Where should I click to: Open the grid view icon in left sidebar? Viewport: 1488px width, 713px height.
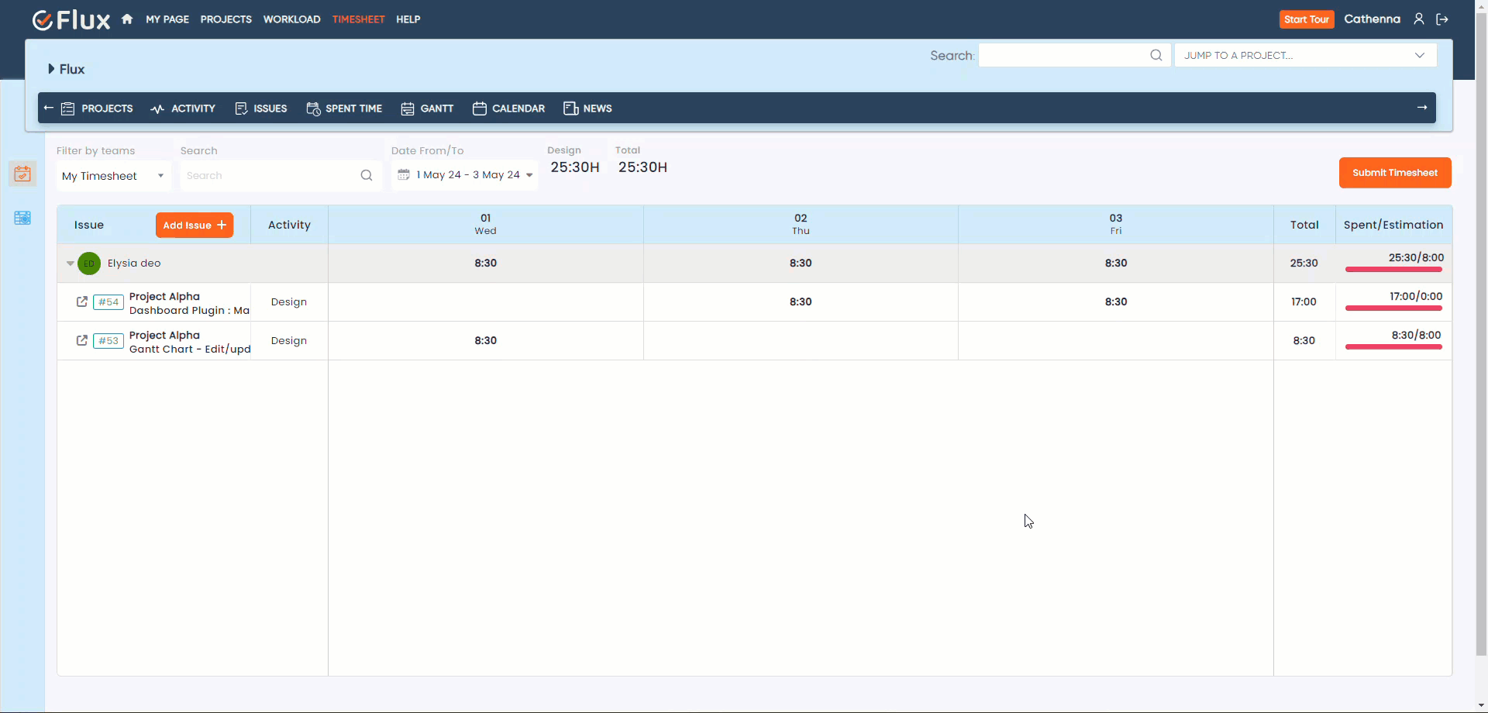point(22,219)
